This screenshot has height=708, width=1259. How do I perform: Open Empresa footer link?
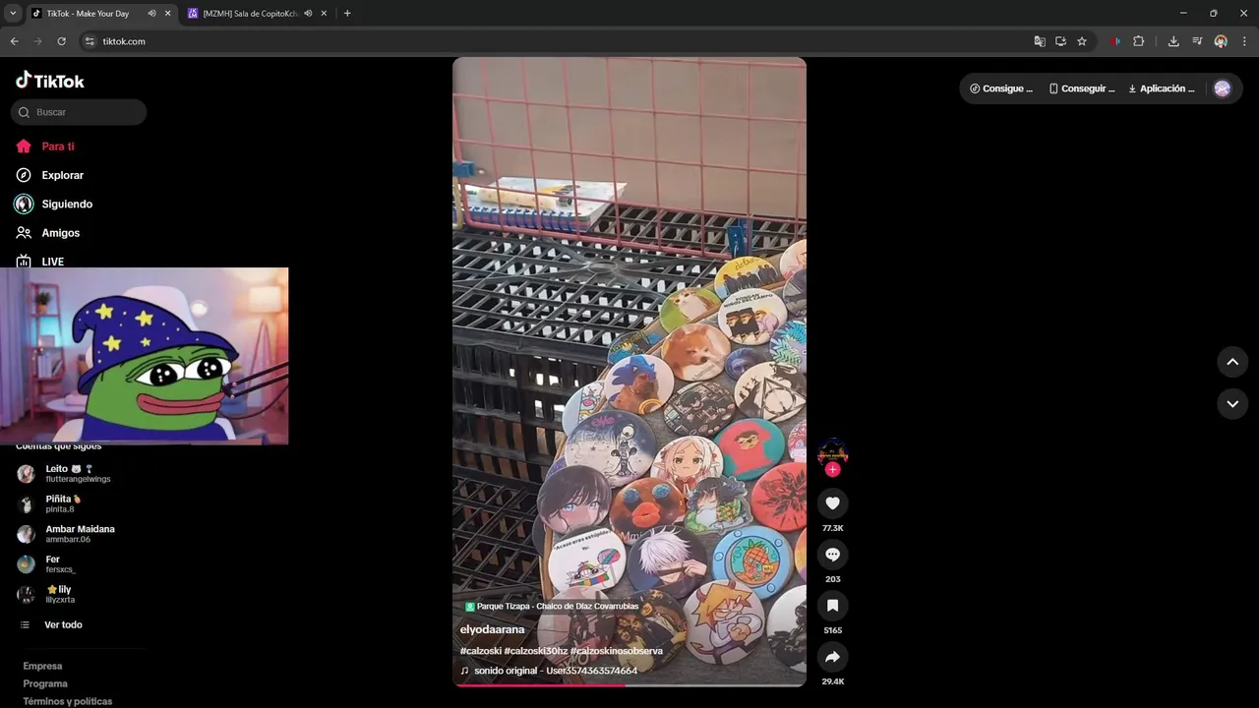[x=42, y=666]
